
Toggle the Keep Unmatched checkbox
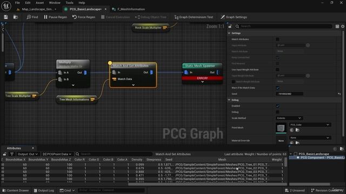point(277,58)
